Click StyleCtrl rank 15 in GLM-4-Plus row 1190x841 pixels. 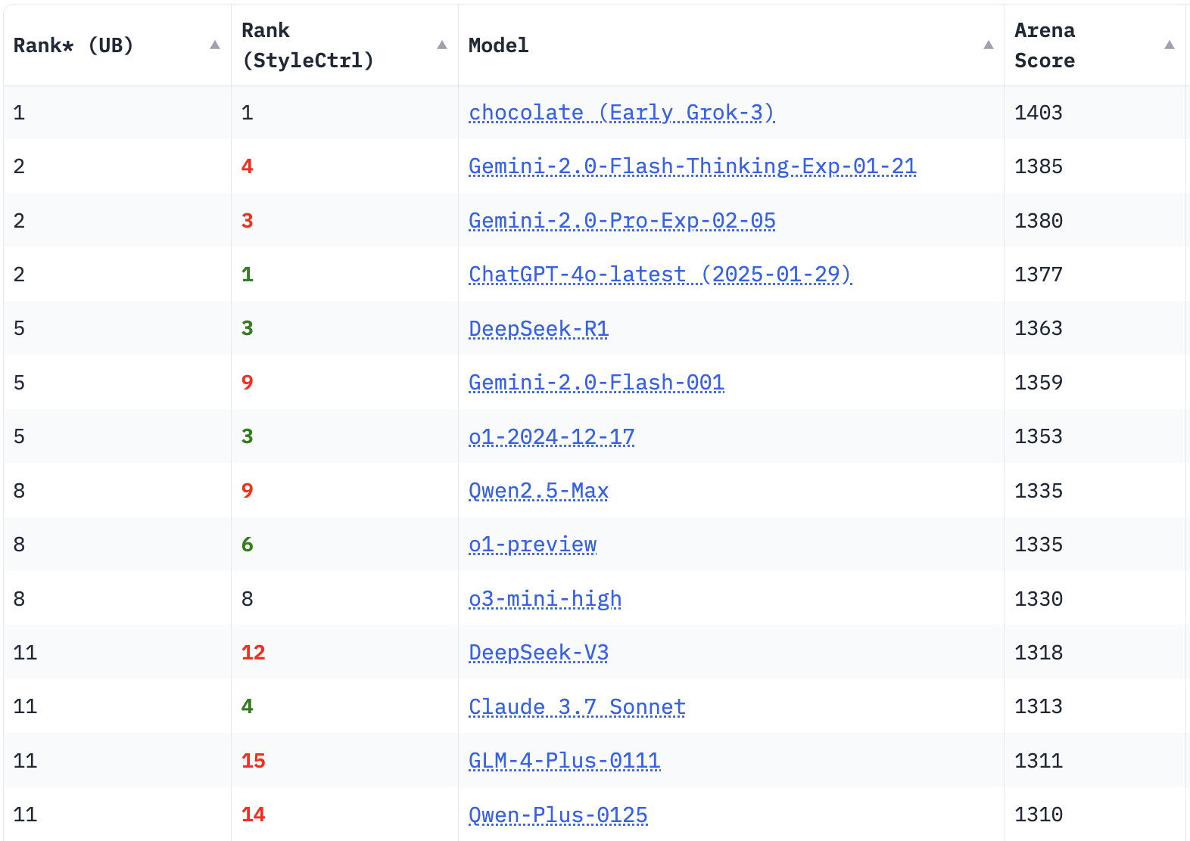click(254, 761)
